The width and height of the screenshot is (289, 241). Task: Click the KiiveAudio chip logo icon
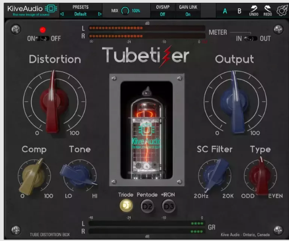point(51,8)
